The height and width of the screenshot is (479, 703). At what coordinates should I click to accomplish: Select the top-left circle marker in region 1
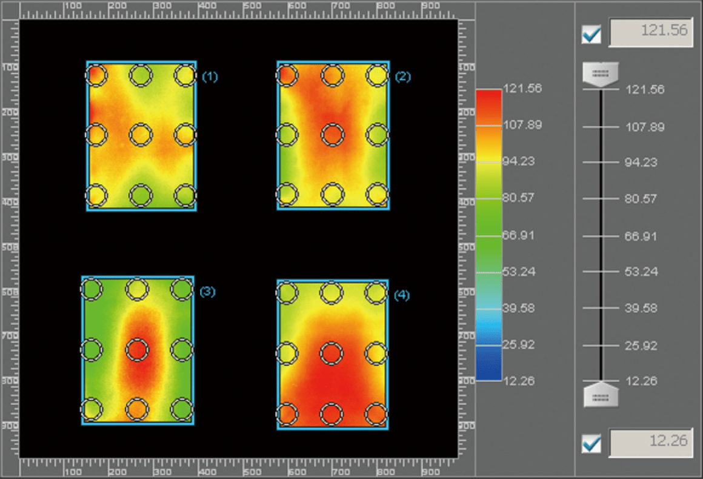(x=96, y=75)
